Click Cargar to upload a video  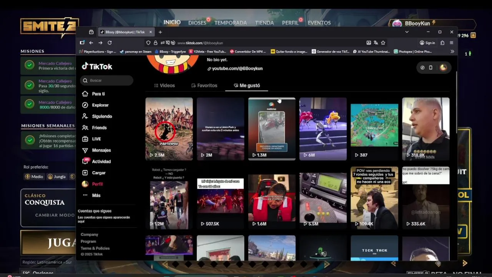94,173
